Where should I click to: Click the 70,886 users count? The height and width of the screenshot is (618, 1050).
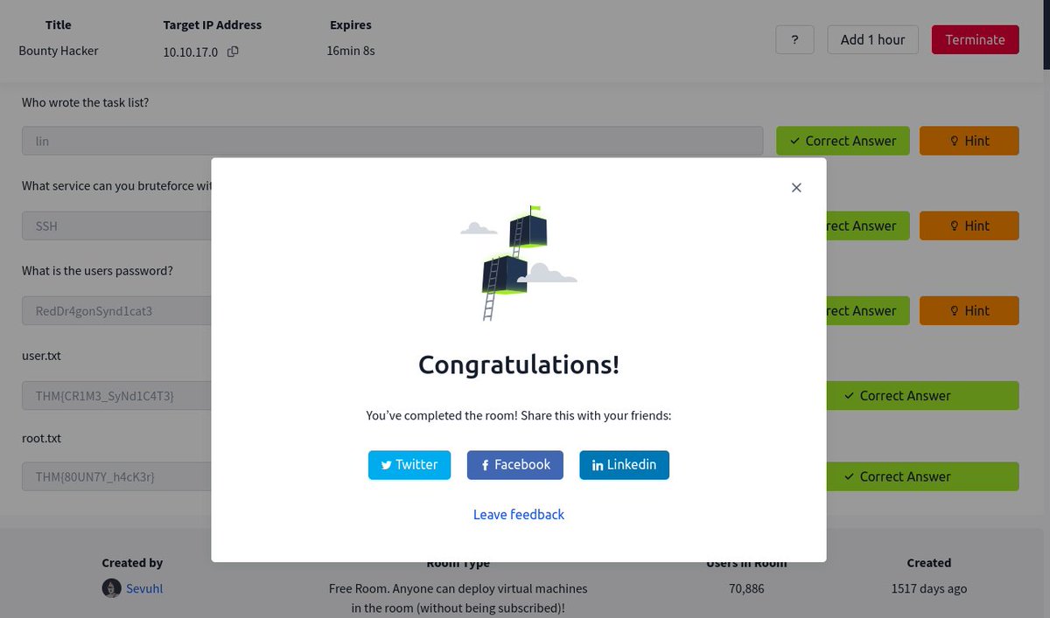click(x=746, y=588)
